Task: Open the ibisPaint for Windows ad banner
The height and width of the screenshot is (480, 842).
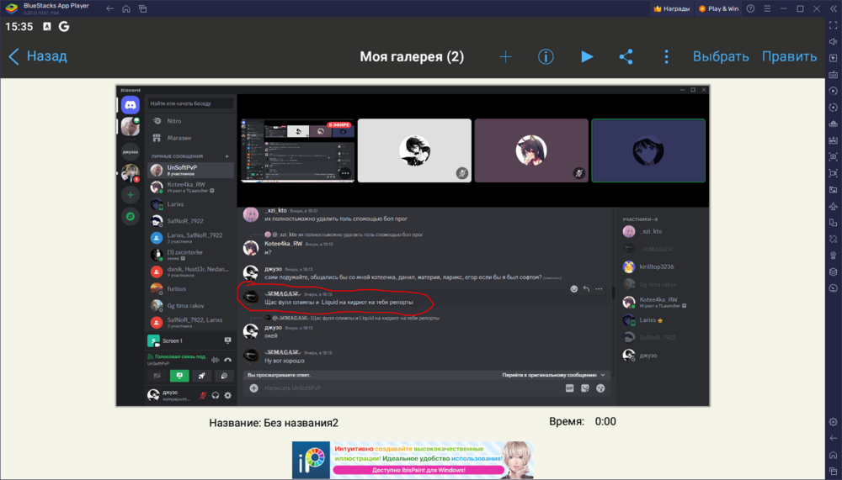Action: (413, 460)
